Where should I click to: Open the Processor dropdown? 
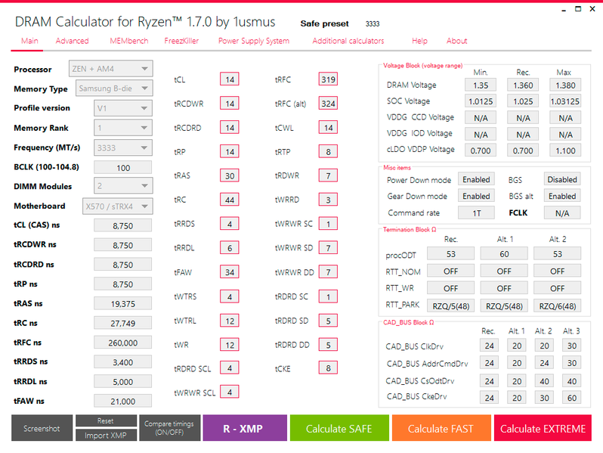(x=111, y=69)
